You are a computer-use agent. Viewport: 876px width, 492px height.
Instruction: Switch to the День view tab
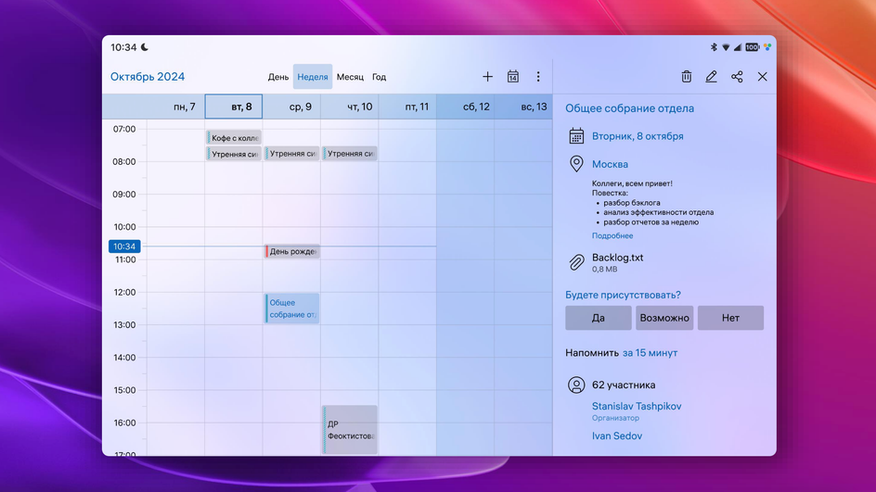[x=278, y=77]
